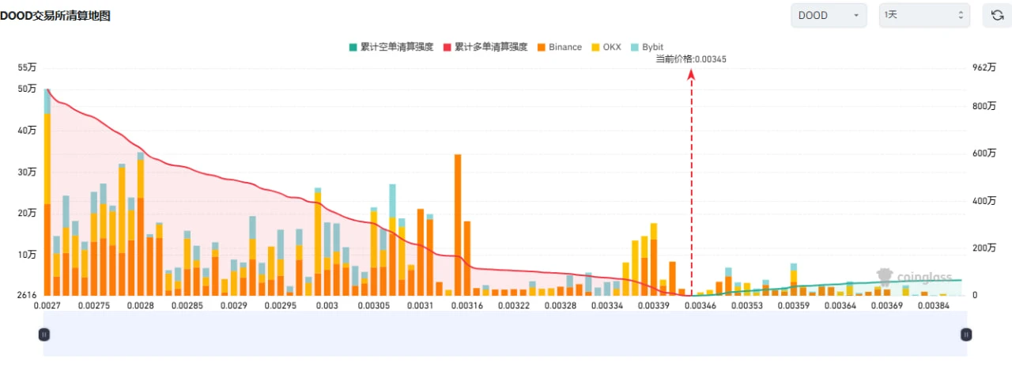Click the left range slider handle
The width and height of the screenshot is (1012, 367).
(x=44, y=335)
